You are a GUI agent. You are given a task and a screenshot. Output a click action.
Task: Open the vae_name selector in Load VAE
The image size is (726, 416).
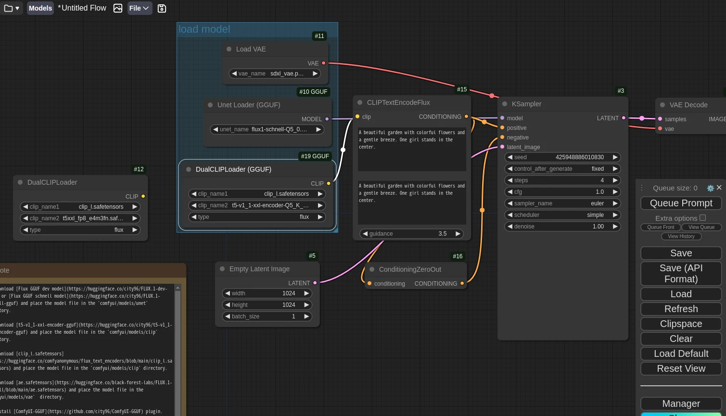point(274,74)
